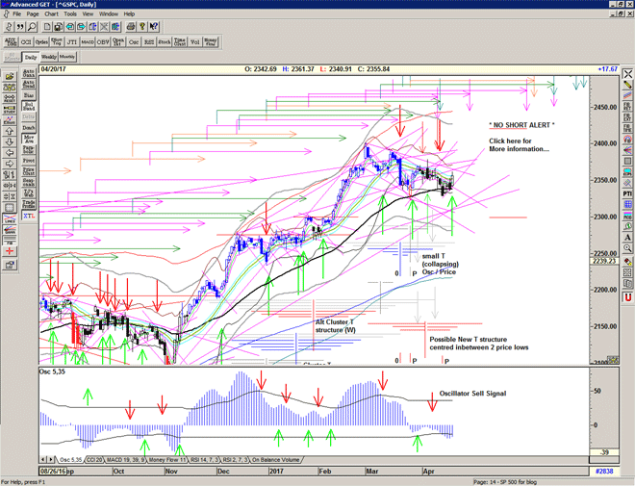Switch chart to Weekly timeframe
Image resolution: width=635 pixels, height=486 pixels.
pyautogui.click(x=50, y=58)
